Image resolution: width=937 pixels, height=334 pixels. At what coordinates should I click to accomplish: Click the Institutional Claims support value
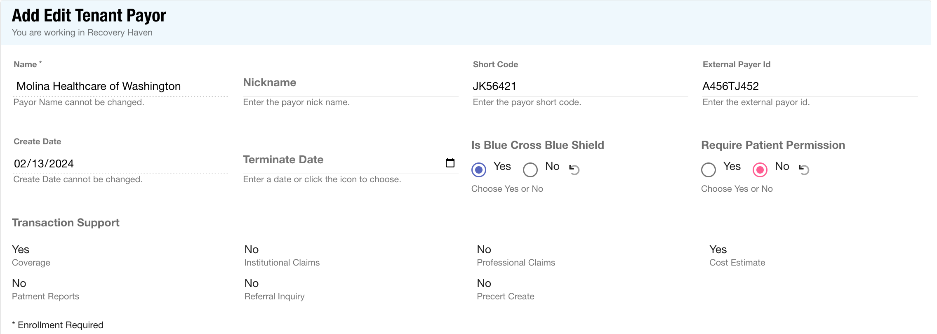tap(252, 249)
